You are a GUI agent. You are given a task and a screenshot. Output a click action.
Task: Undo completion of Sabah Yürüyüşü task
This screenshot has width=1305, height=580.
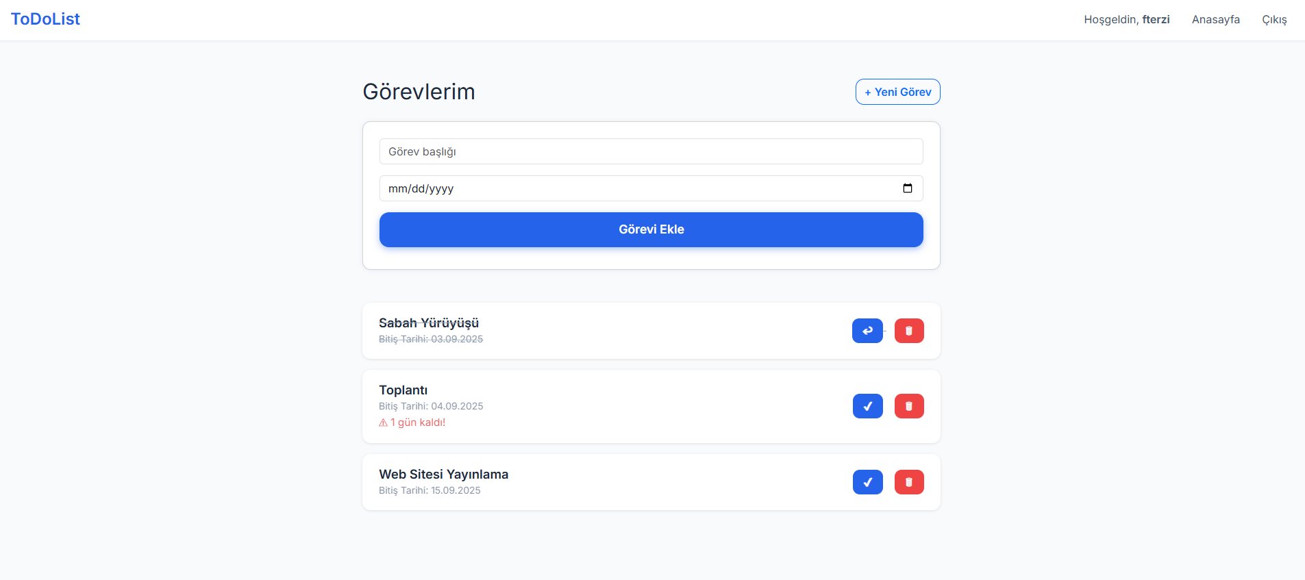tap(867, 331)
